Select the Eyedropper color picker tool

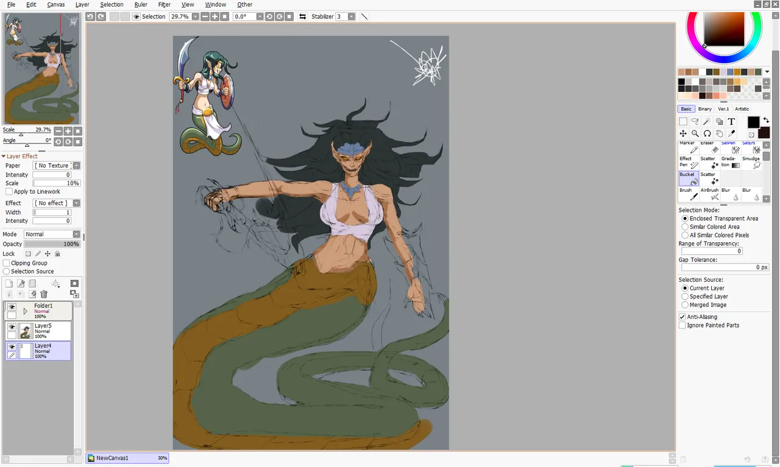click(731, 133)
